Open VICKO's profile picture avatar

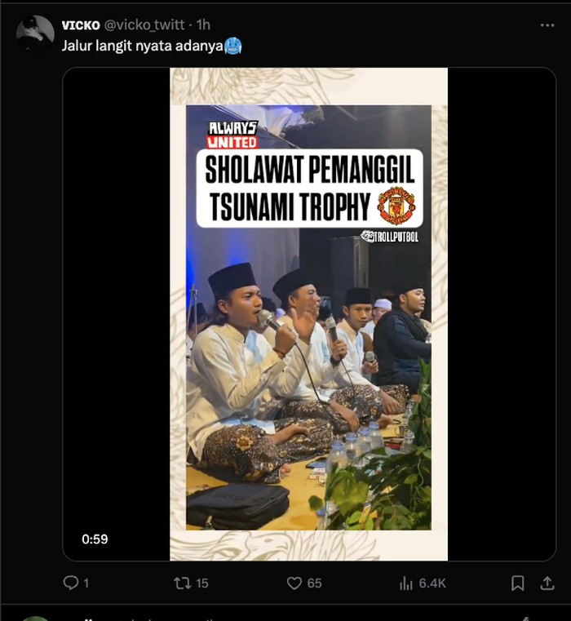tap(35, 34)
